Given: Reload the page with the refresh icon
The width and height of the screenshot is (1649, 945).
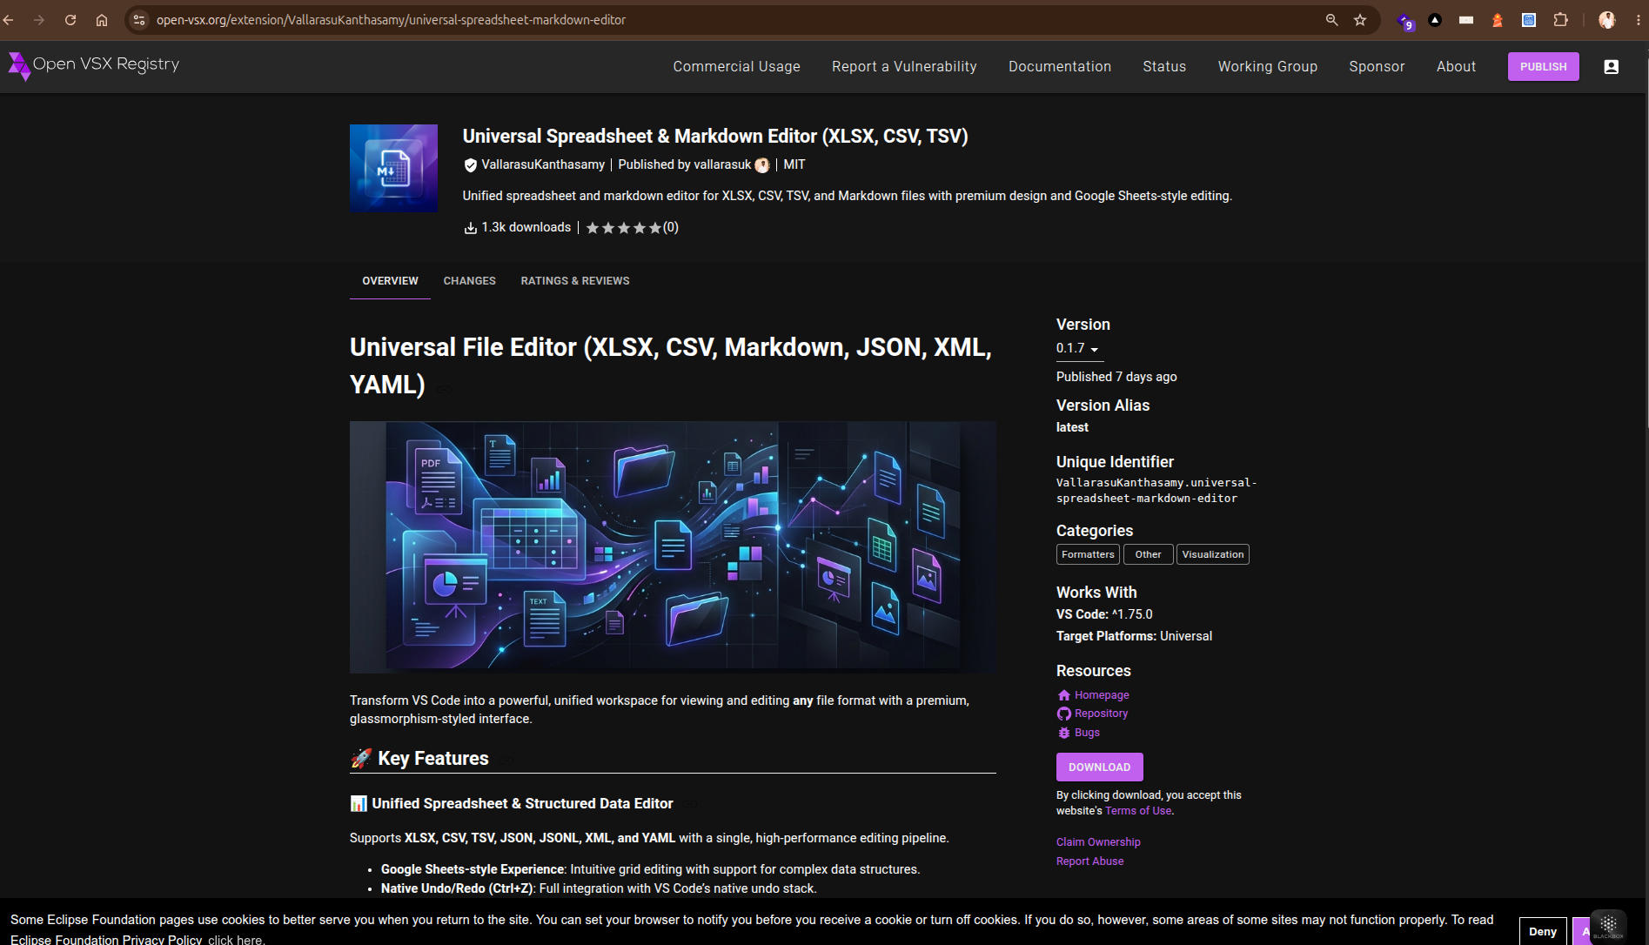Looking at the screenshot, I should tap(70, 20).
